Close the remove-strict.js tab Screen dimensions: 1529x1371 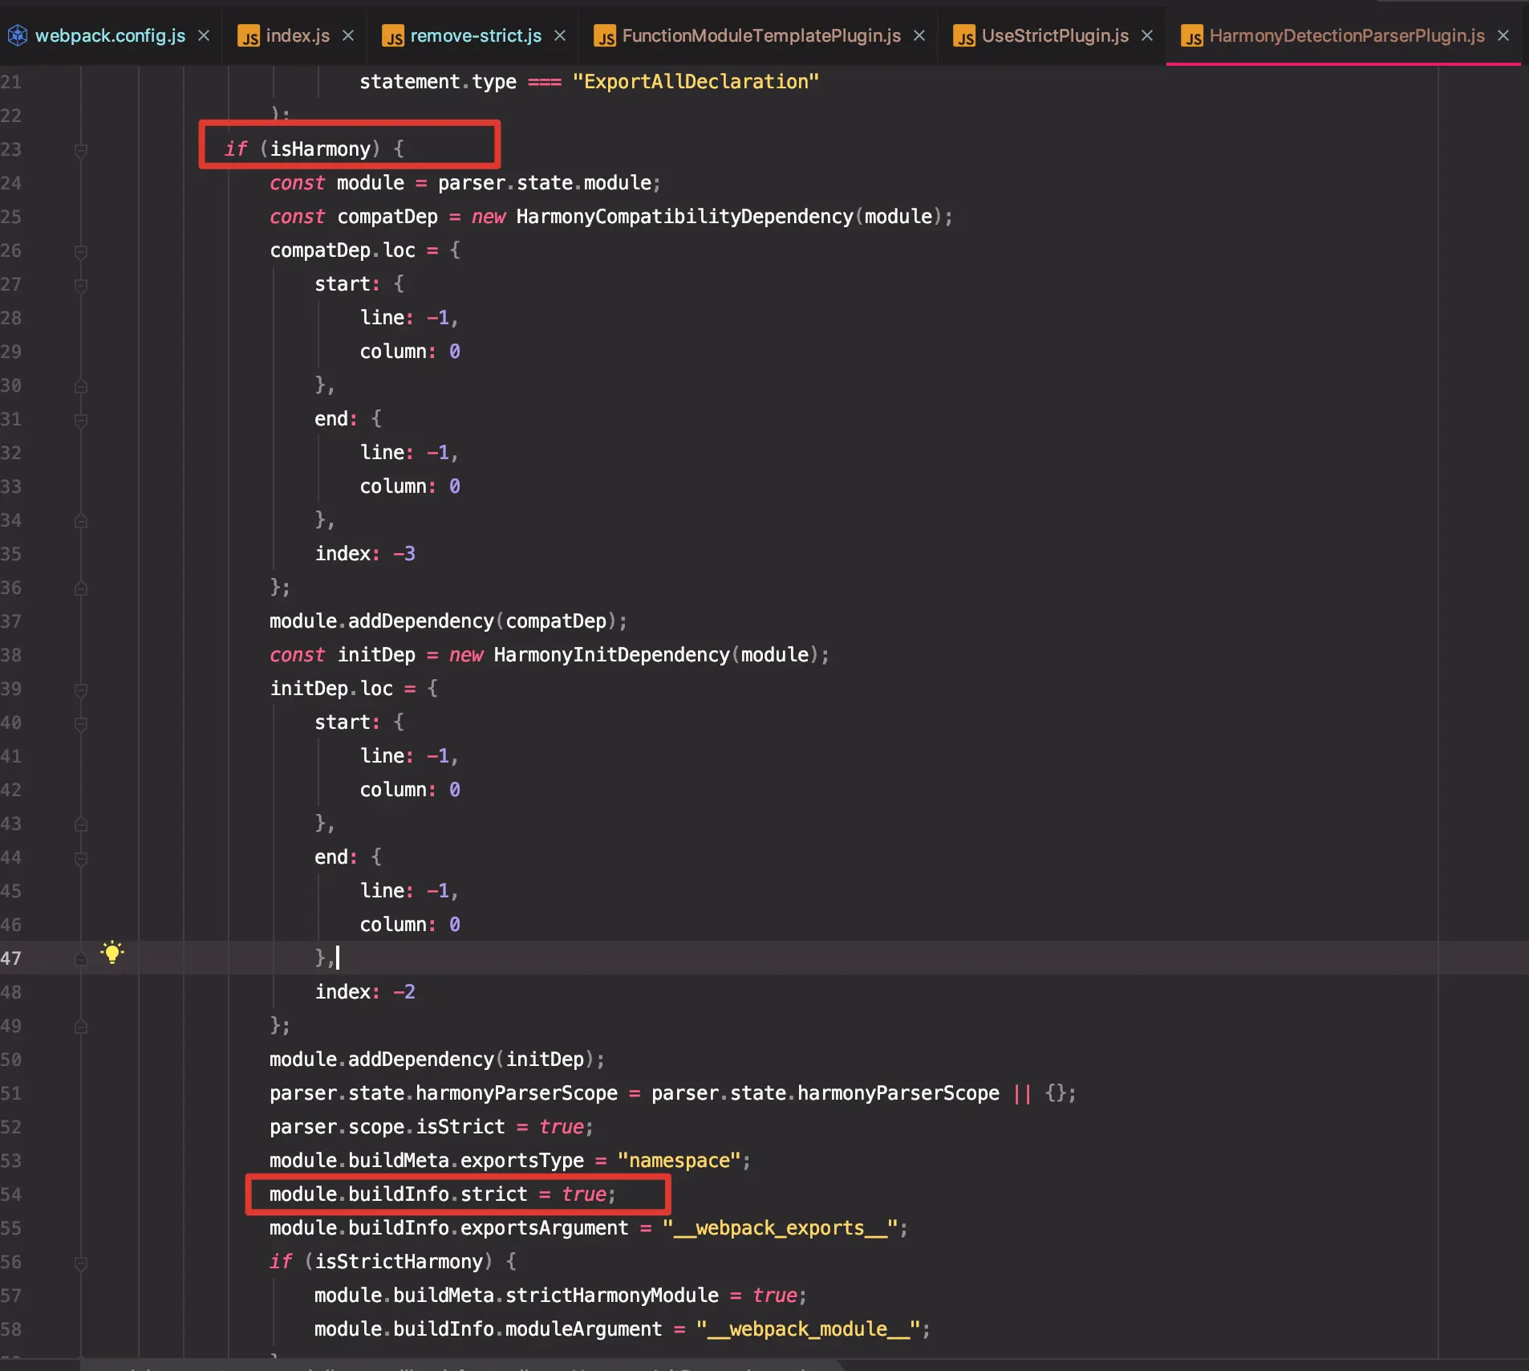pyautogui.click(x=560, y=35)
